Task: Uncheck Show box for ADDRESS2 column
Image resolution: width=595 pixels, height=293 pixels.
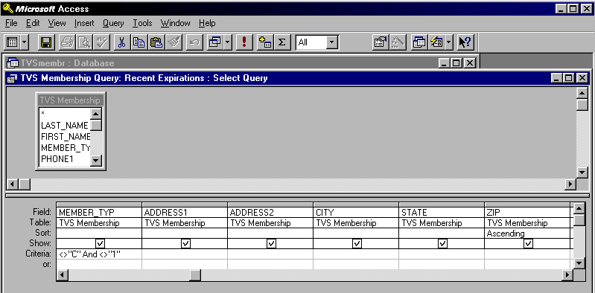Action: 271,243
